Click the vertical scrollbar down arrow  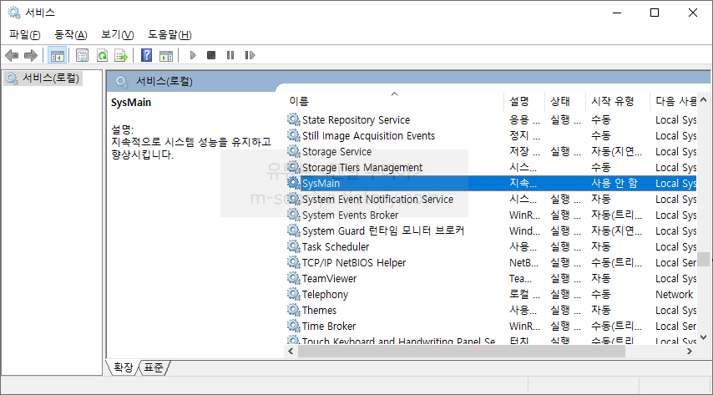(704, 337)
